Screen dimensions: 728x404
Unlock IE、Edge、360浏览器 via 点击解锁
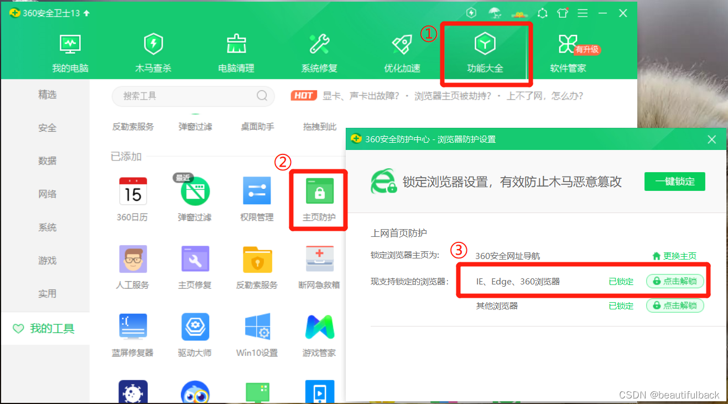point(676,281)
